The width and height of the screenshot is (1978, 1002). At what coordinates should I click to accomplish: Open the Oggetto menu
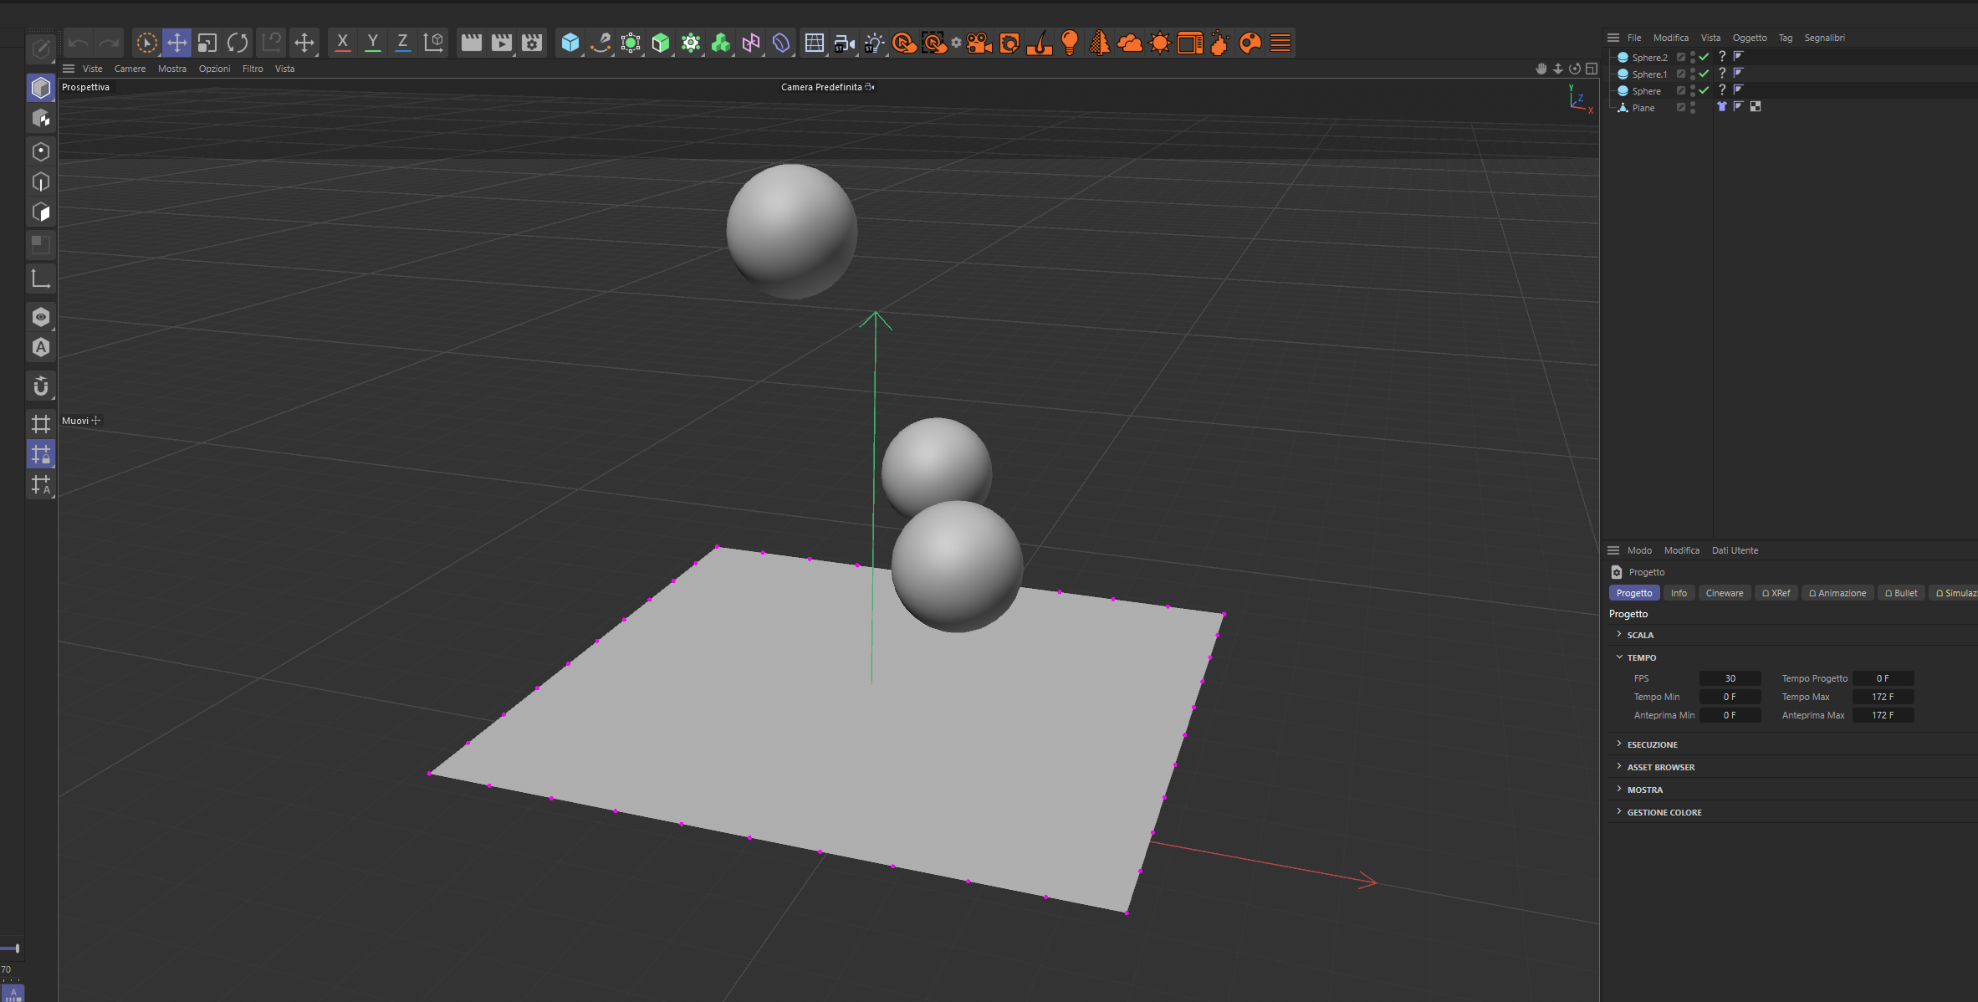(x=1749, y=38)
